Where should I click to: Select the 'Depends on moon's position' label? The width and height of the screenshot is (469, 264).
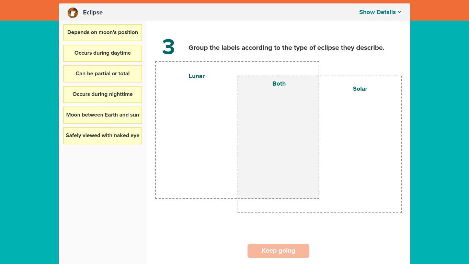[x=103, y=33]
